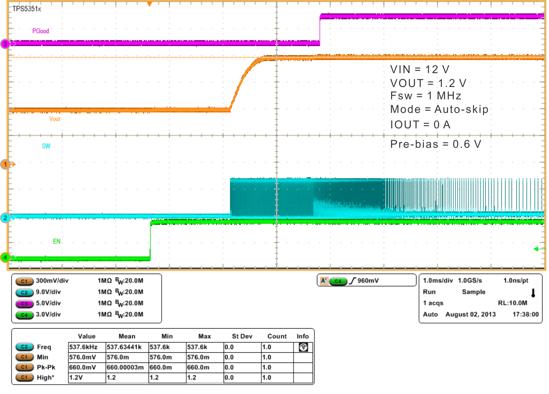Select the C4 channel badge (3.0V/div)

[x=25, y=315]
